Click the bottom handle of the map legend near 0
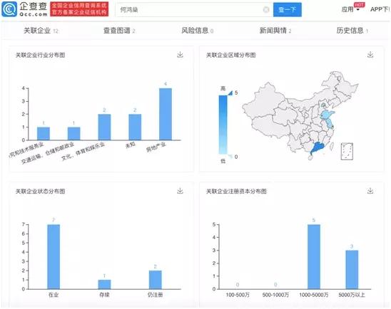Image resolution: width=391 pixels, height=309 pixels. (x=230, y=156)
